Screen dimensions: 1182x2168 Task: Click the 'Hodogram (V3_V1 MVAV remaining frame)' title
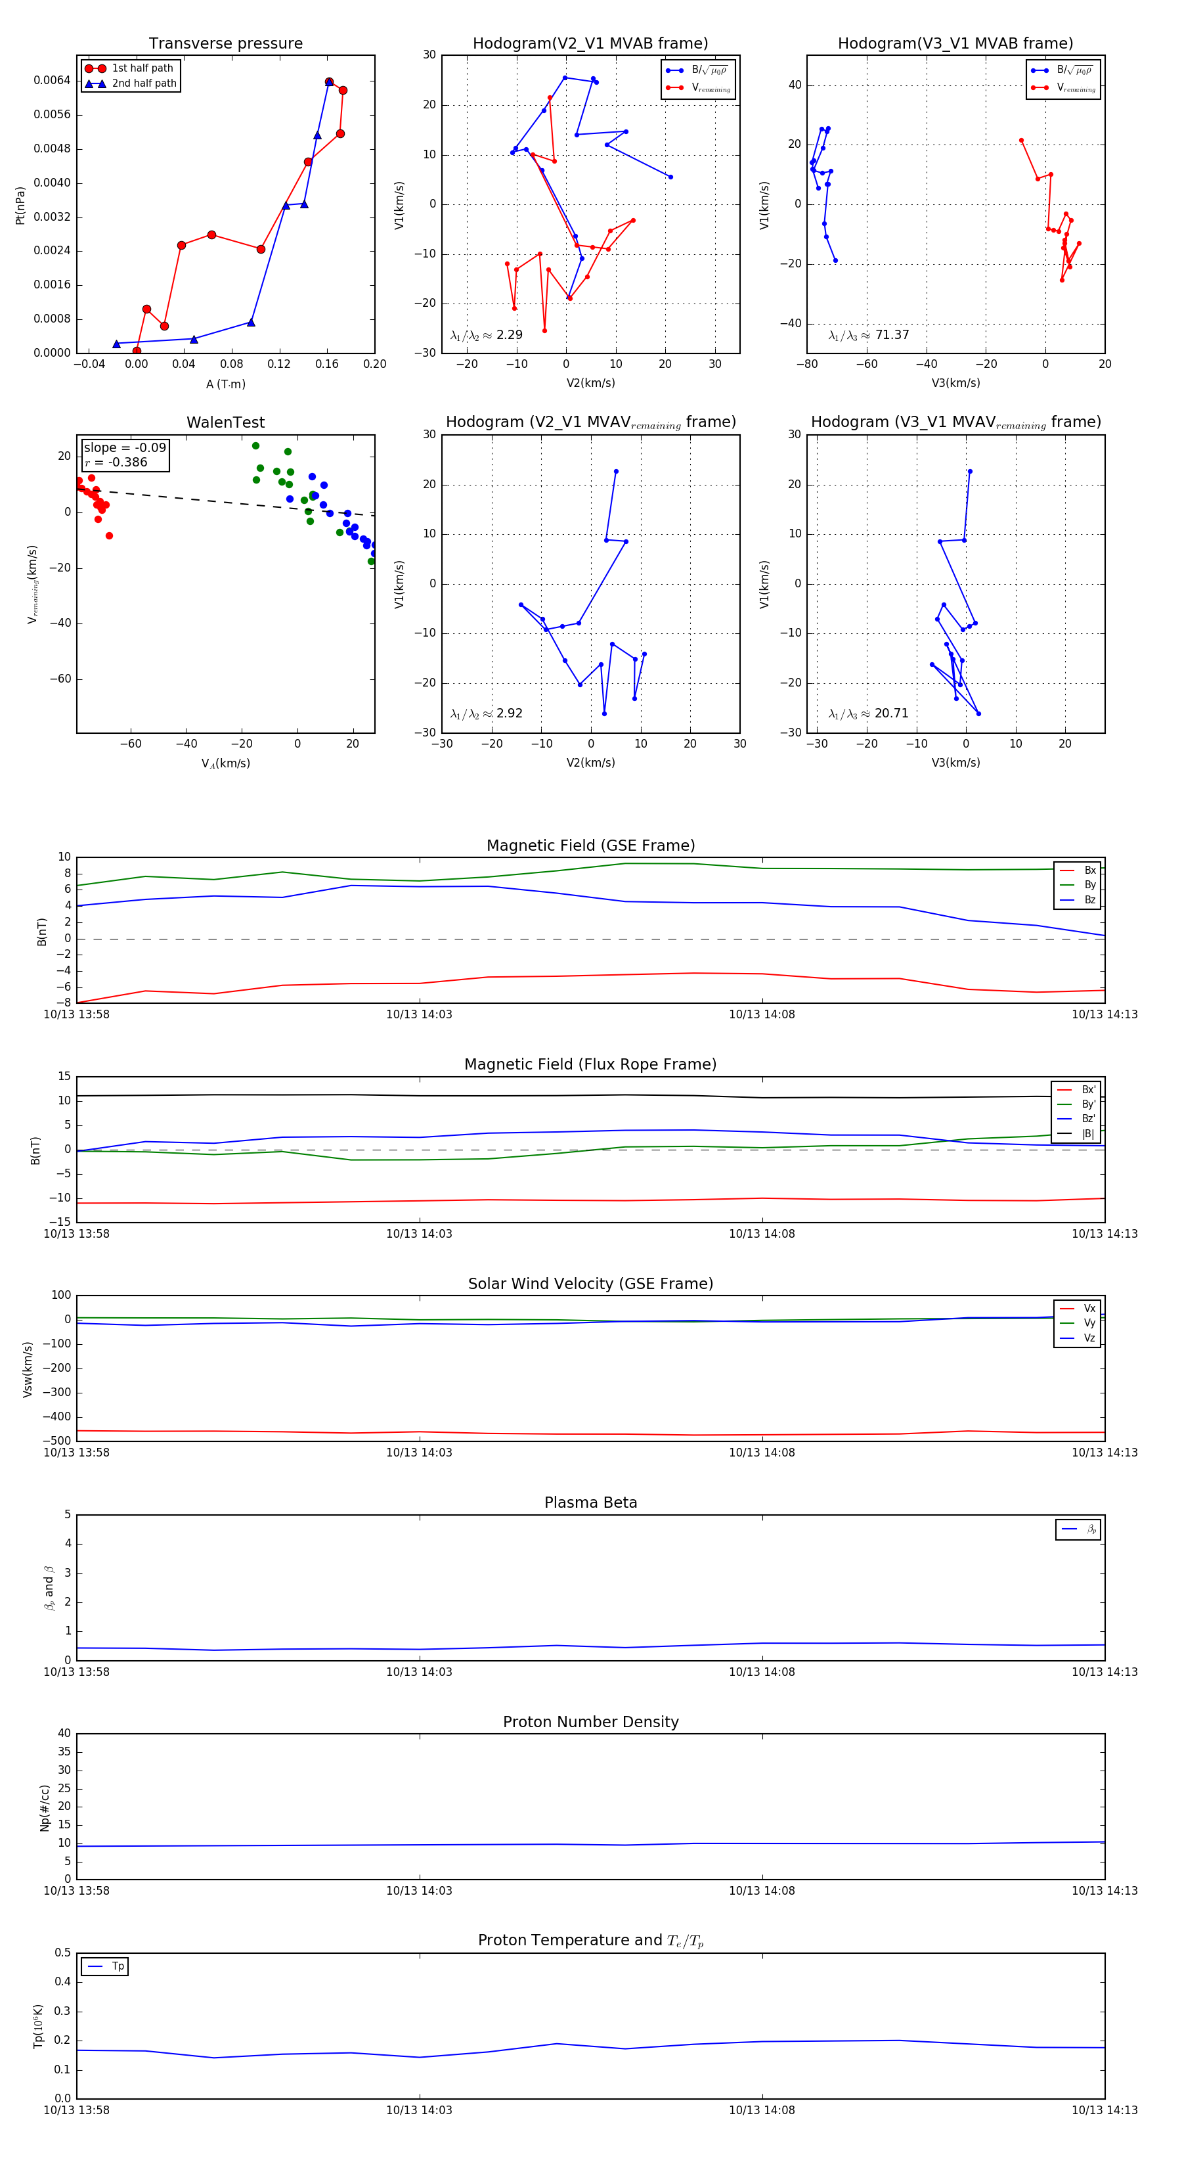click(955, 422)
